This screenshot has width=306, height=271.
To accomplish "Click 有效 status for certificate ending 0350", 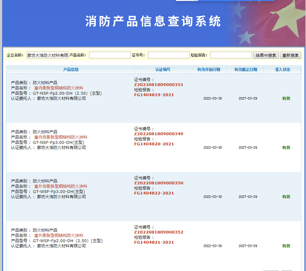I will click(286, 197).
